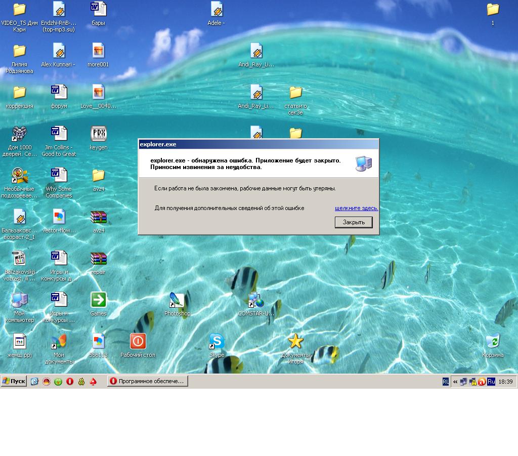This screenshot has height=456, width=518.
Task: Click the network warning tray icon
Action: [472, 382]
